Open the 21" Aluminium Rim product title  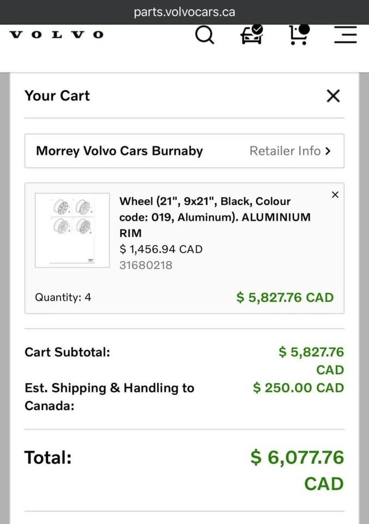(x=215, y=217)
